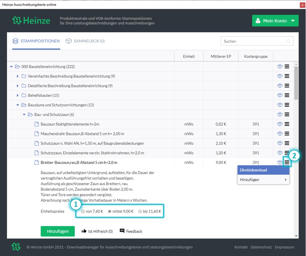
Task: Collapse the Bau- und Schutzzaun folder
Action: (24, 115)
